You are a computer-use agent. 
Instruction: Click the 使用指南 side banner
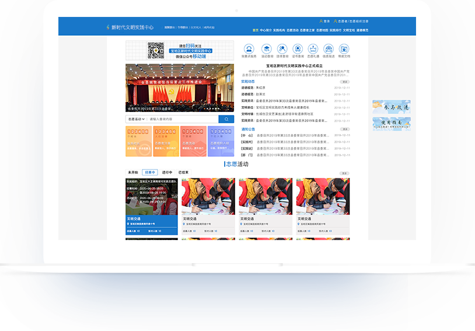coord(392,124)
